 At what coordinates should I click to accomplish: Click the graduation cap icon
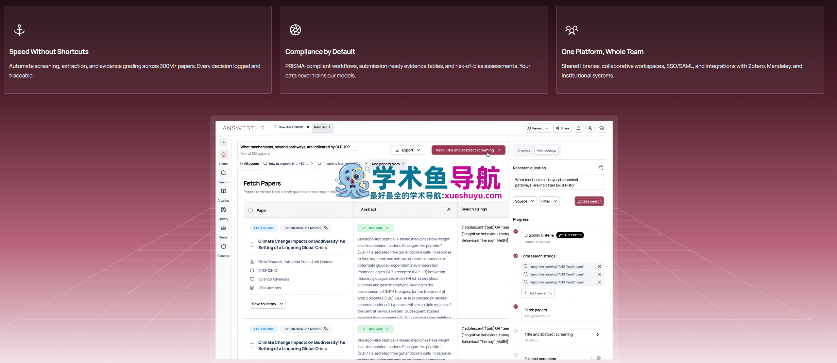click(x=601, y=128)
